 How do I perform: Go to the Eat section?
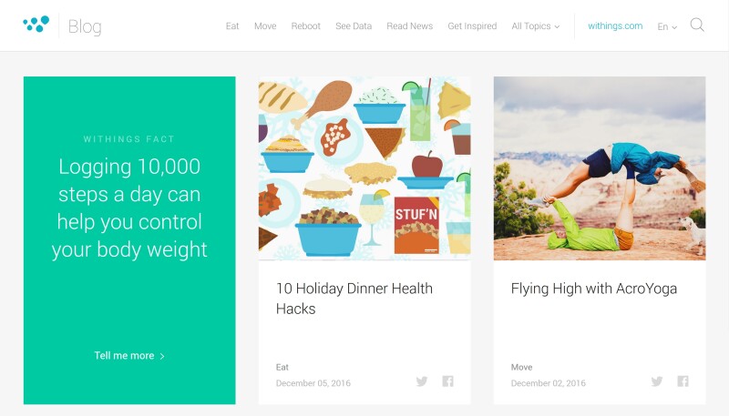point(232,26)
